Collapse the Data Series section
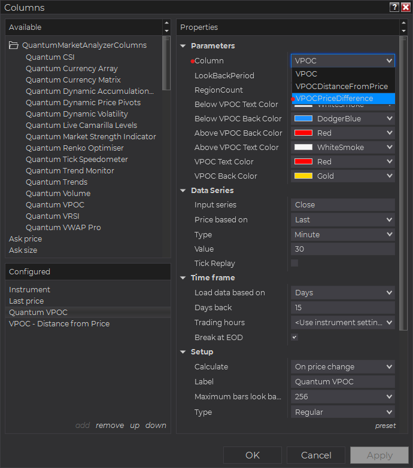 pos(183,191)
